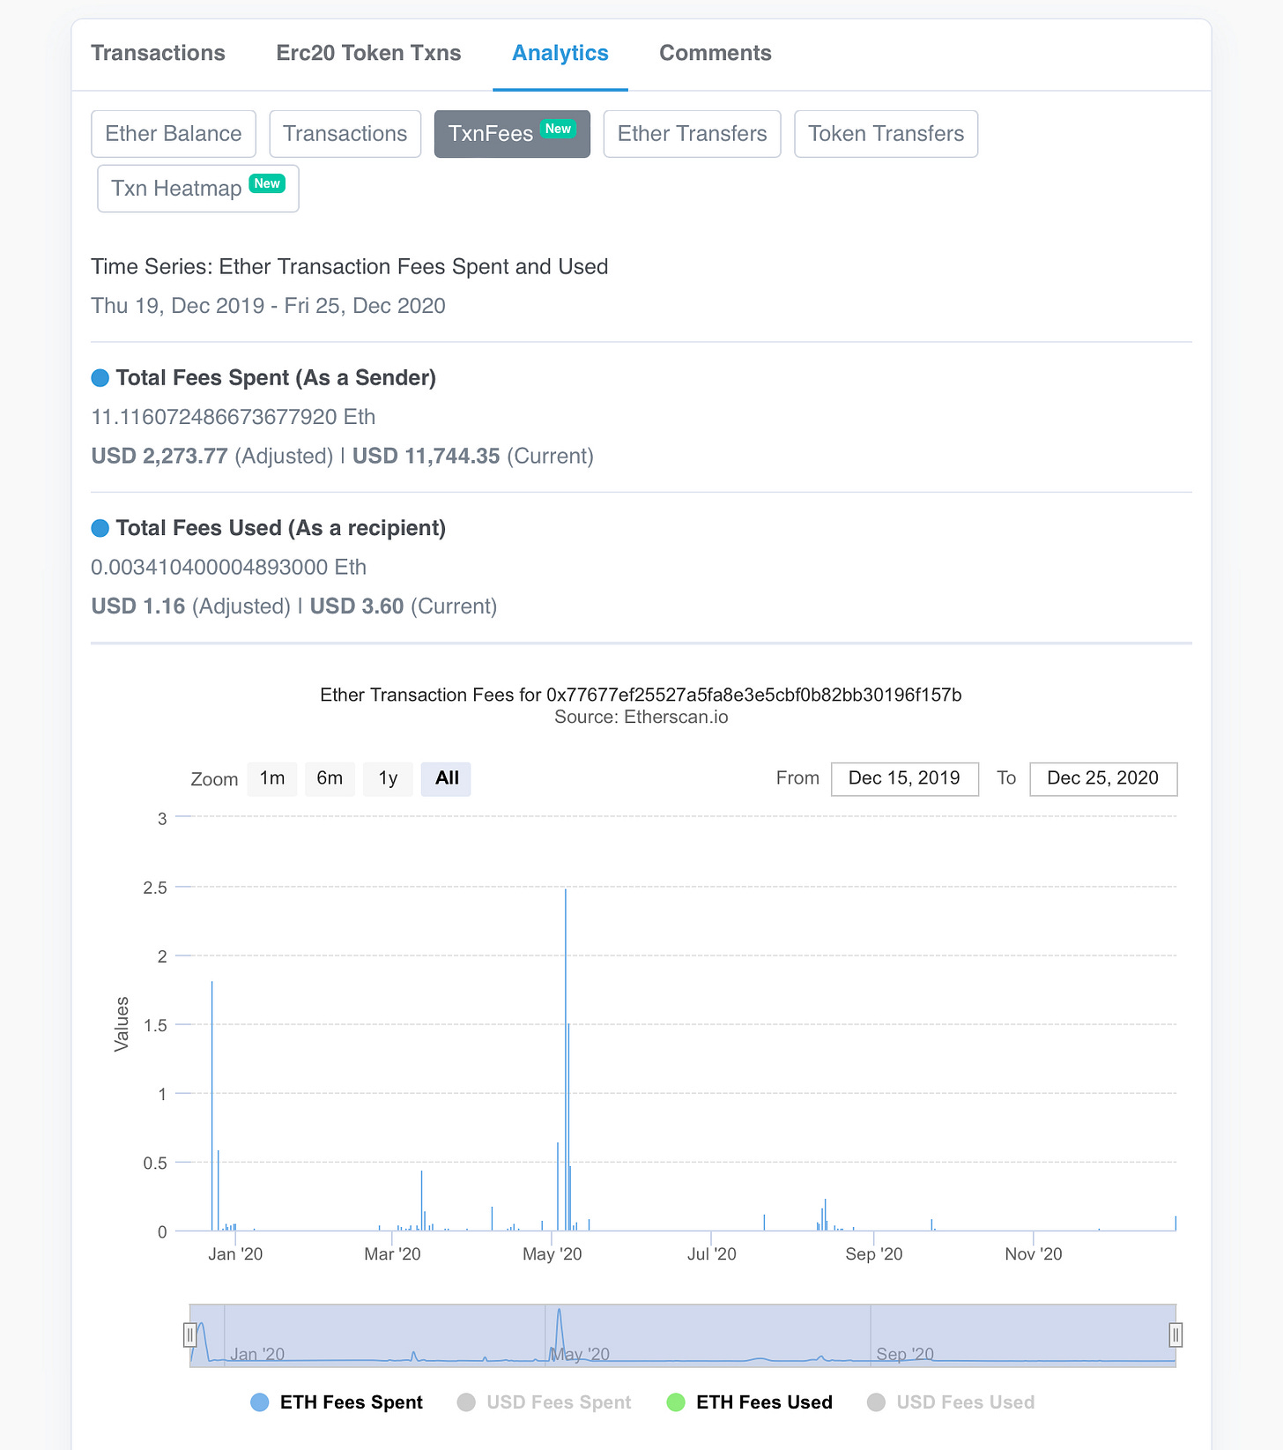Image resolution: width=1283 pixels, height=1450 pixels.
Task: Click the USD 2,273.77 adjusted value
Action: point(159,456)
